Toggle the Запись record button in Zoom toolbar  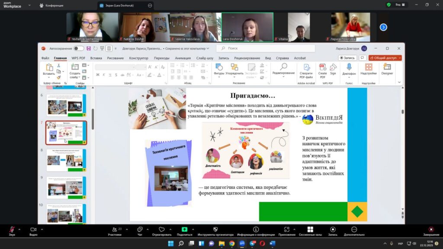click(x=333, y=230)
